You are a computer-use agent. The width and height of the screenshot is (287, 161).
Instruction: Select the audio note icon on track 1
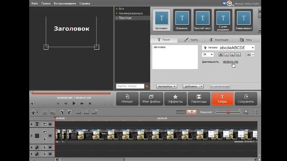37,154
